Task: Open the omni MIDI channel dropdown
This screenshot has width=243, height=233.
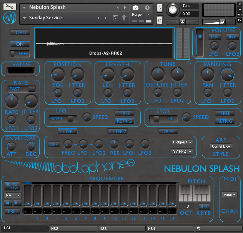Action: click(230, 195)
